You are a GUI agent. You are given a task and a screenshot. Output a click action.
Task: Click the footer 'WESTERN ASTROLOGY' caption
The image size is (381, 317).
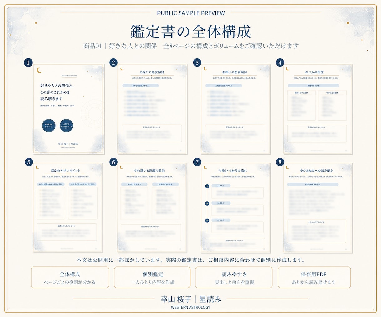190,307
